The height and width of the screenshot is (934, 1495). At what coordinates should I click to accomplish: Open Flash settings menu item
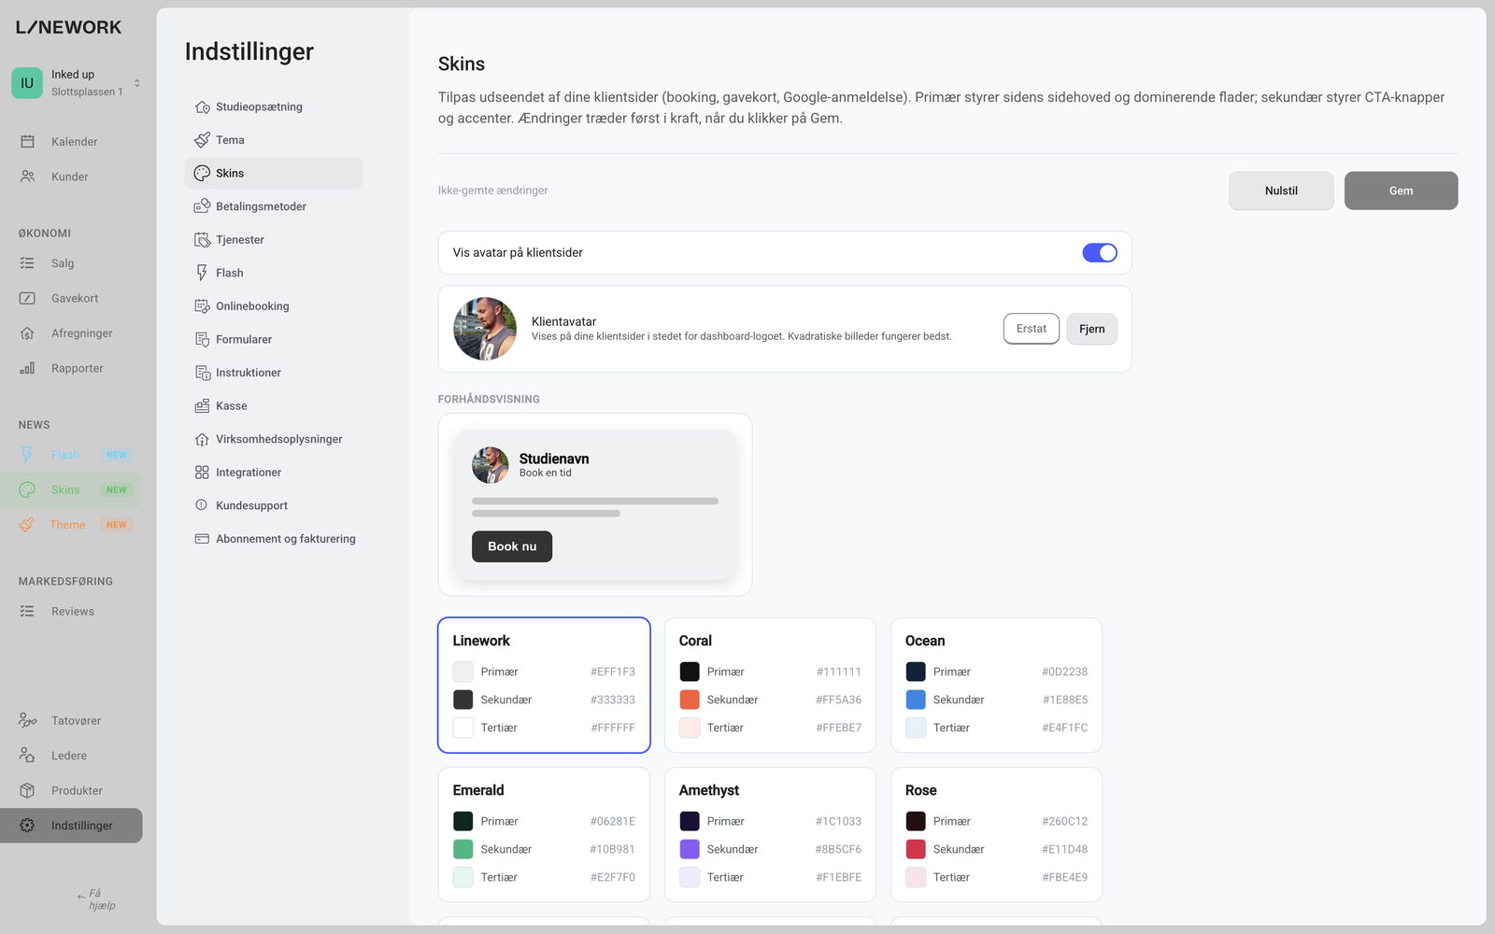point(274,273)
